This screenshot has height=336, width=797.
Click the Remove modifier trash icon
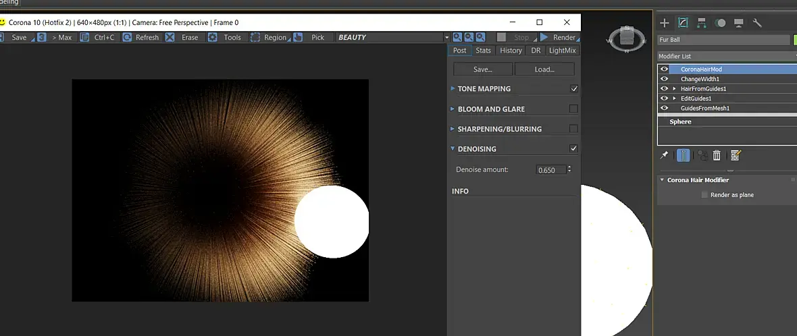(717, 155)
